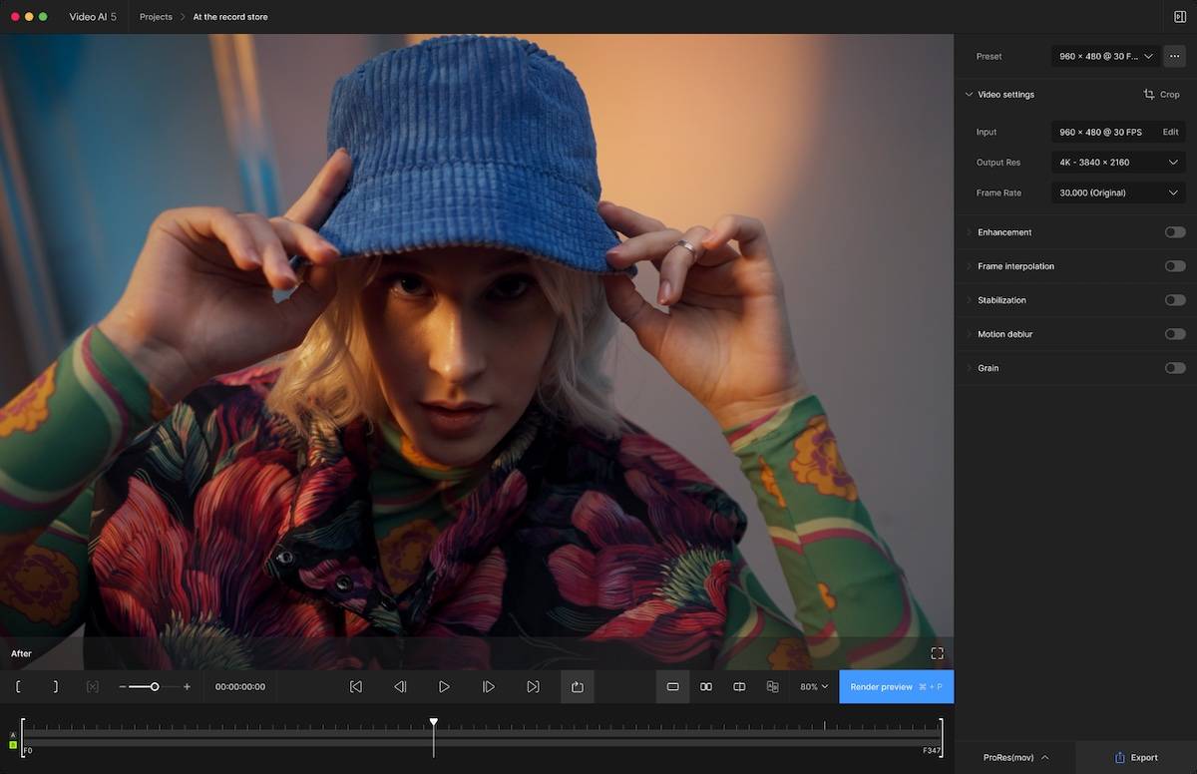Step forward one frame
The image size is (1197, 774).
489,687
